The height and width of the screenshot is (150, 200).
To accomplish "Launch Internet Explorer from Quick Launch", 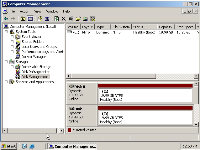I will (x=32, y=146).
